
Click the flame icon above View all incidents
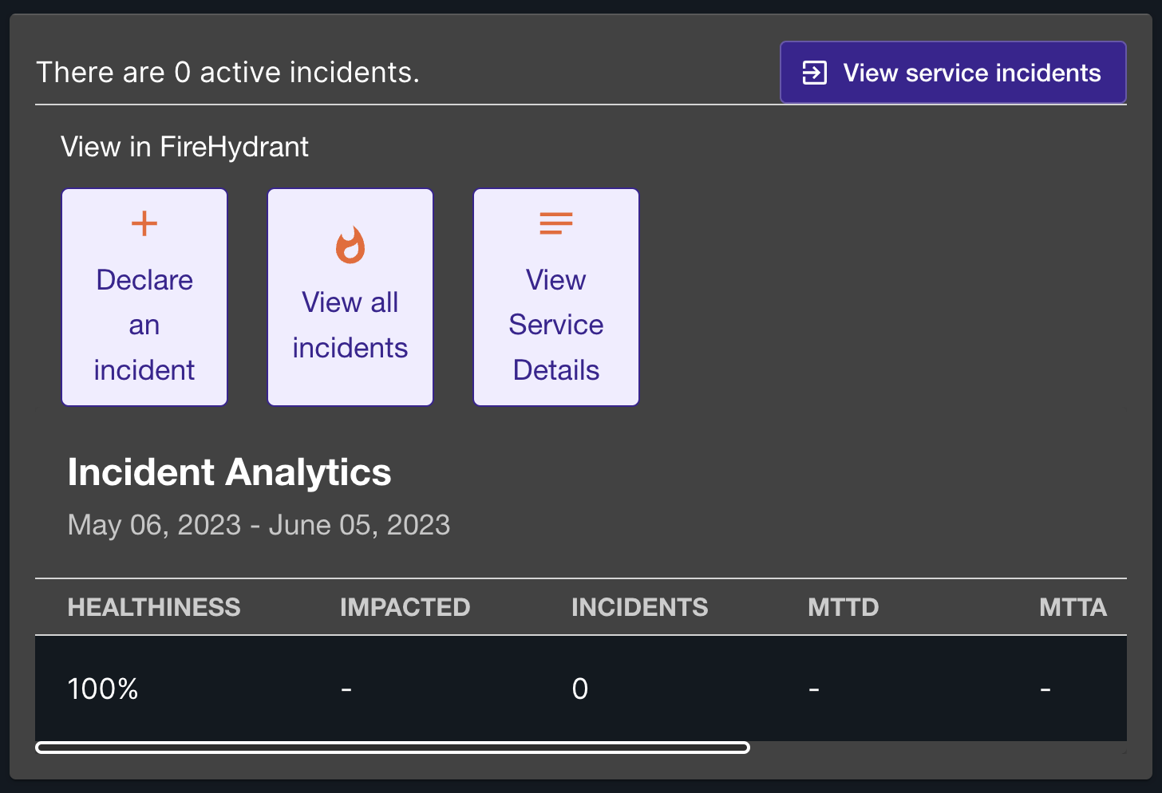tap(350, 245)
